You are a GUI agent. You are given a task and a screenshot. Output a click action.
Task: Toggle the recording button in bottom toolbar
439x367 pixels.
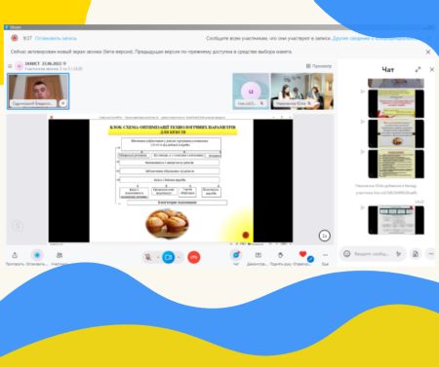[37, 255]
